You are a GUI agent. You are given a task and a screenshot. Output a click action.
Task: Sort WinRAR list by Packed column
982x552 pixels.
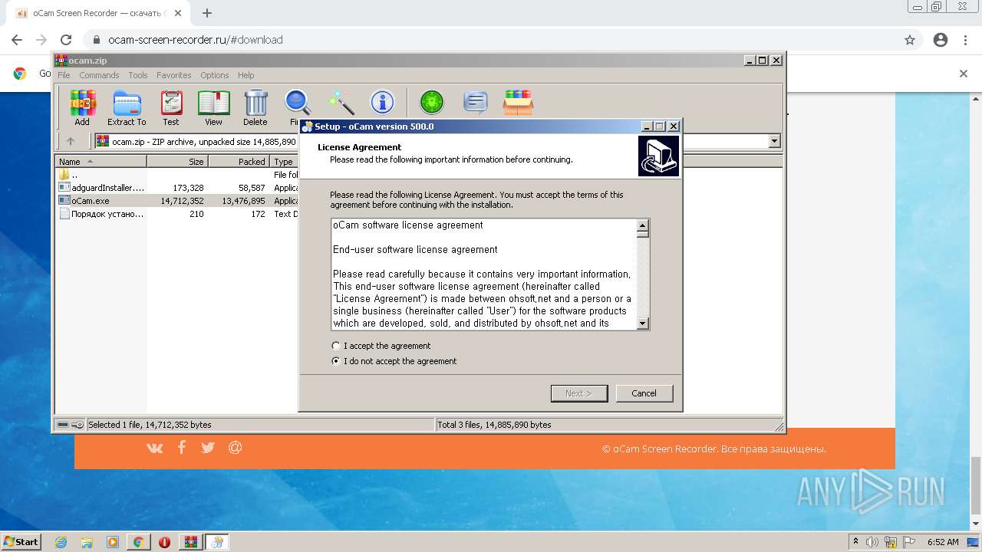tap(239, 161)
